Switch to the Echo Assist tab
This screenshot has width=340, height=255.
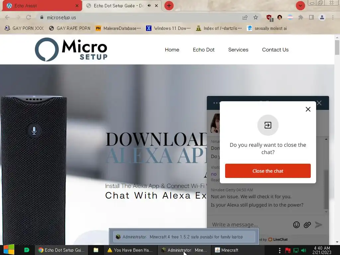(42, 6)
